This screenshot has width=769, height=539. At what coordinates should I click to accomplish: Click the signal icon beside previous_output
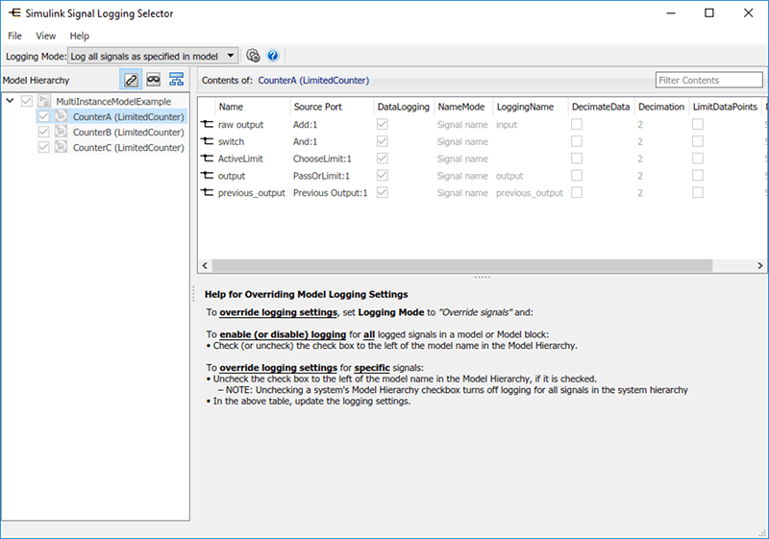point(207,193)
